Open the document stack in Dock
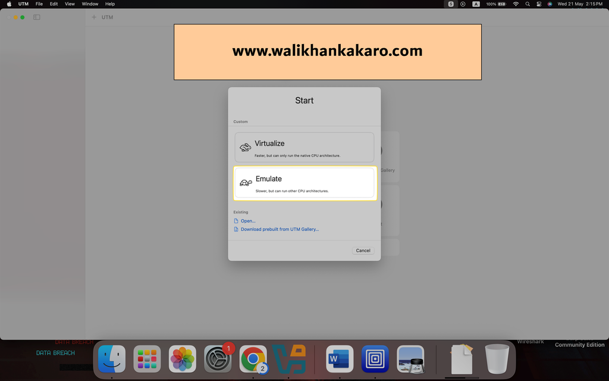Screen dimensions: 609x381 [462, 359]
